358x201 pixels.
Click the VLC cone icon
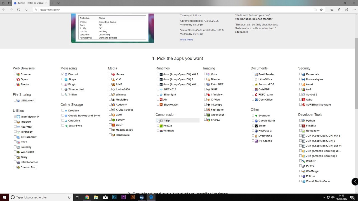(114, 79)
